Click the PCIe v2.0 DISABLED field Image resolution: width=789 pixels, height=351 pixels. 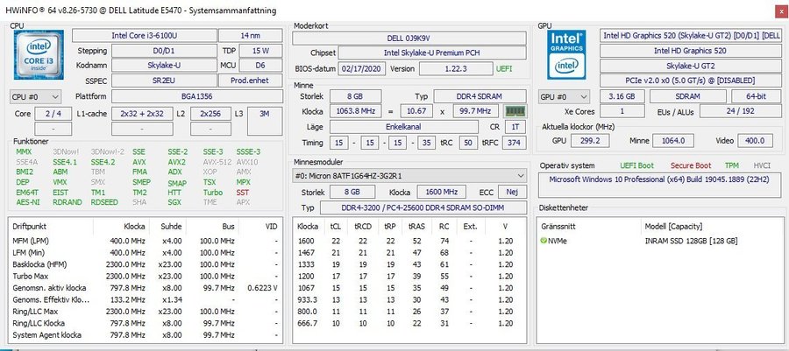point(690,81)
